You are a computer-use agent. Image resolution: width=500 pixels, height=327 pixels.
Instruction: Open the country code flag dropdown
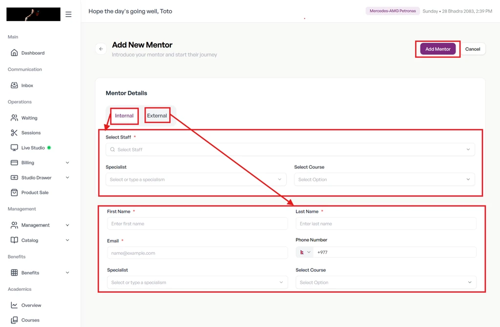305,252
